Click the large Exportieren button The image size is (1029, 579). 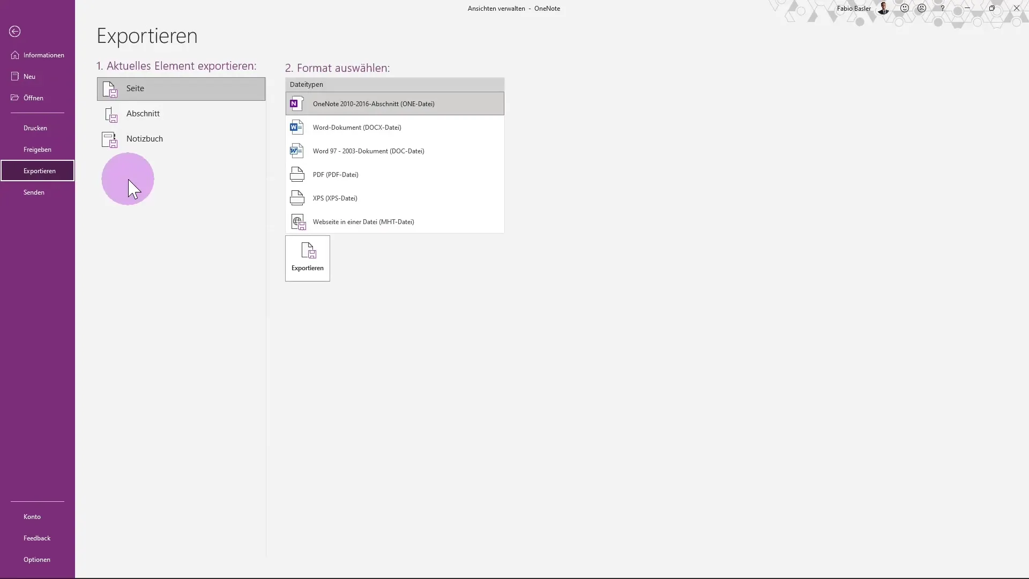308,258
